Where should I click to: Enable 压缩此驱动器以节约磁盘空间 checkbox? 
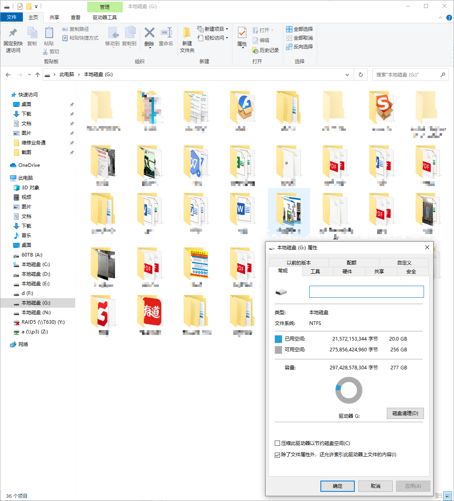[x=277, y=443]
